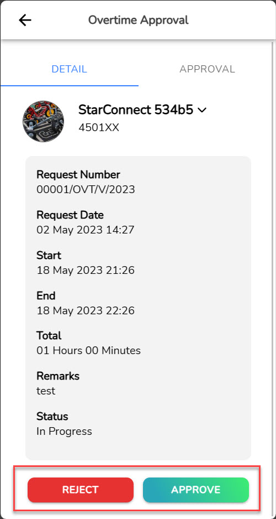Click the Overtime Approval header title

pyautogui.click(x=139, y=20)
